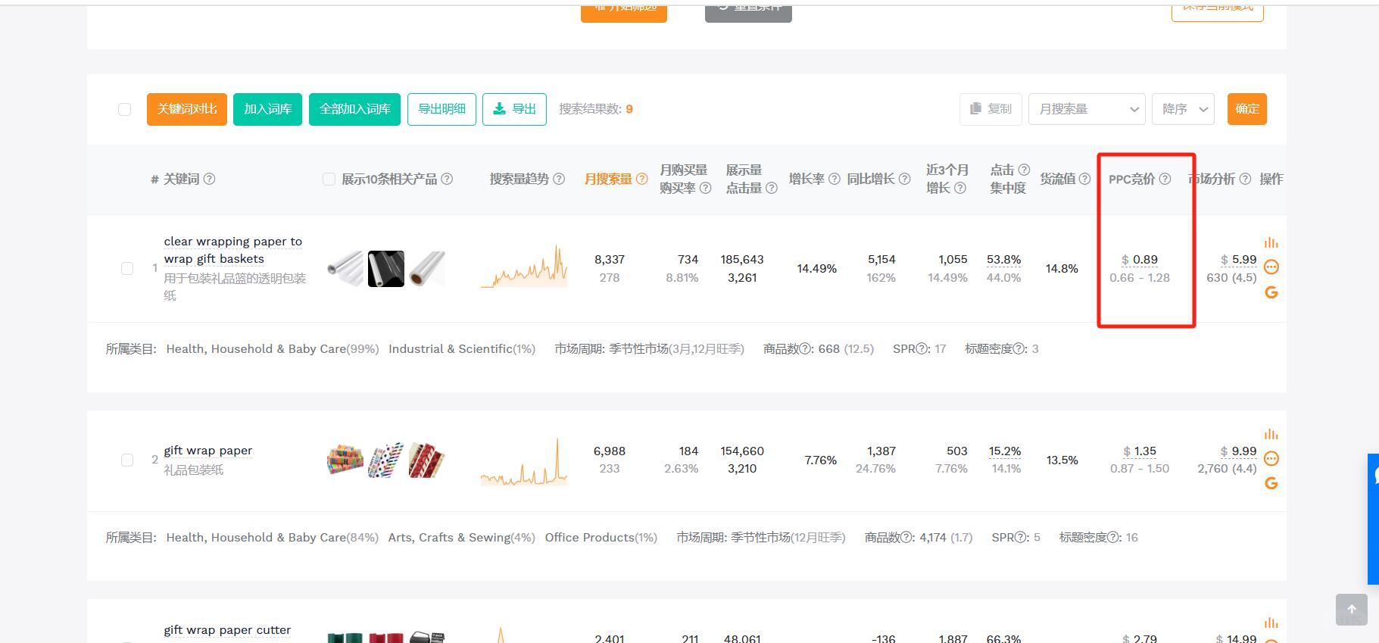Open keyword link gift wrap paper
The height and width of the screenshot is (643, 1379).
pyautogui.click(x=208, y=451)
